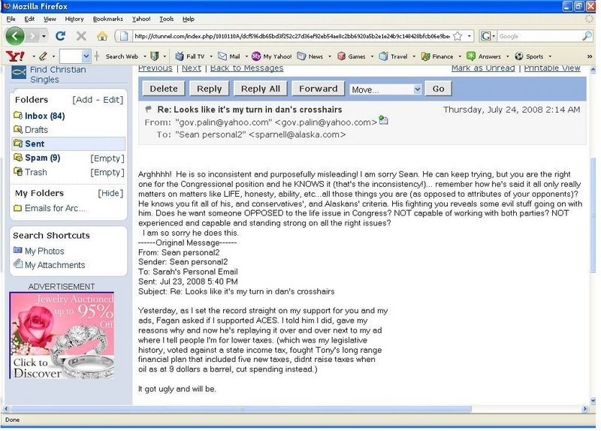This screenshot has width=601, height=431.
Task: Click the pencil icon in Yahoo toolbar
Action: [43, 56]
